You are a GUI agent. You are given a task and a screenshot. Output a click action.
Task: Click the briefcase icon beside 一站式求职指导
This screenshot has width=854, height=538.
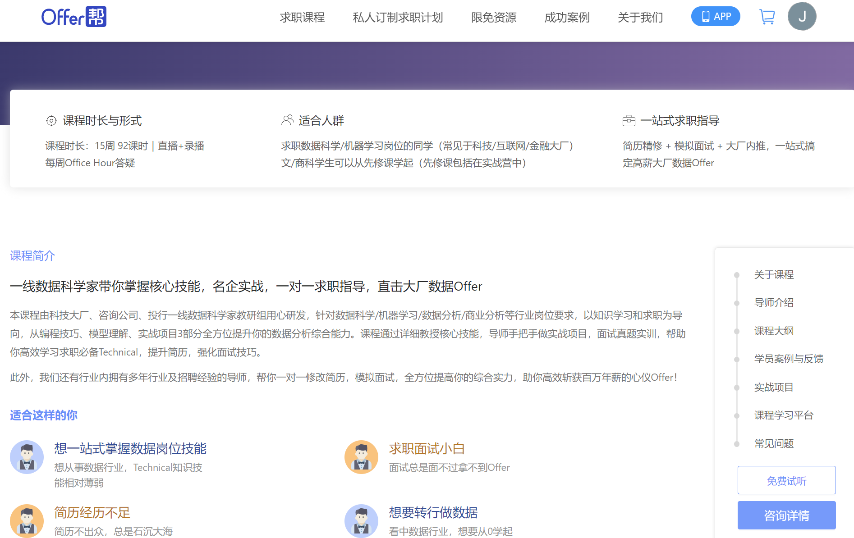[629, 121]
